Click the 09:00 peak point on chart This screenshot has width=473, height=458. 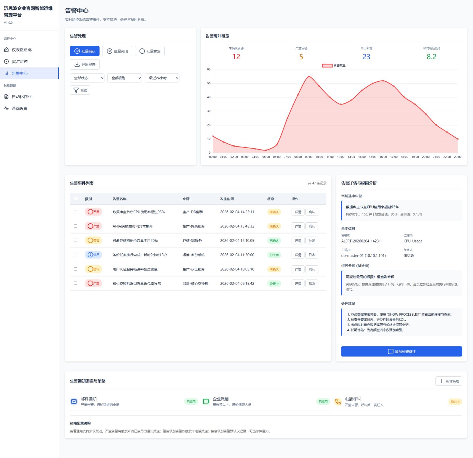click(309, 76)
